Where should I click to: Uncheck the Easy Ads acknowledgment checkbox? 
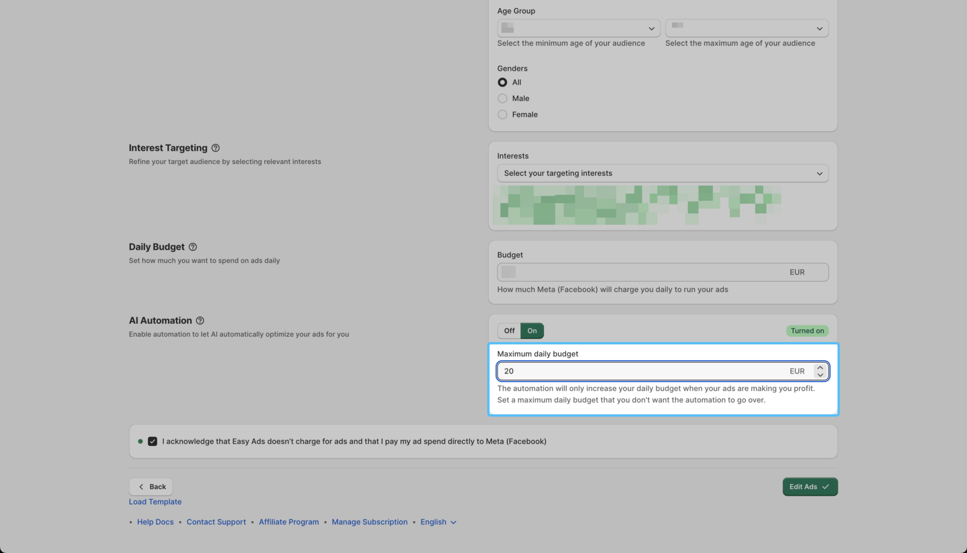pyautogui.click(x=152, y=442)
